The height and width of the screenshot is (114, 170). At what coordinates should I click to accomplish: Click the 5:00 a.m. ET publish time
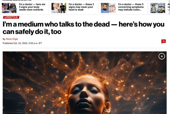tap(35, 43)
